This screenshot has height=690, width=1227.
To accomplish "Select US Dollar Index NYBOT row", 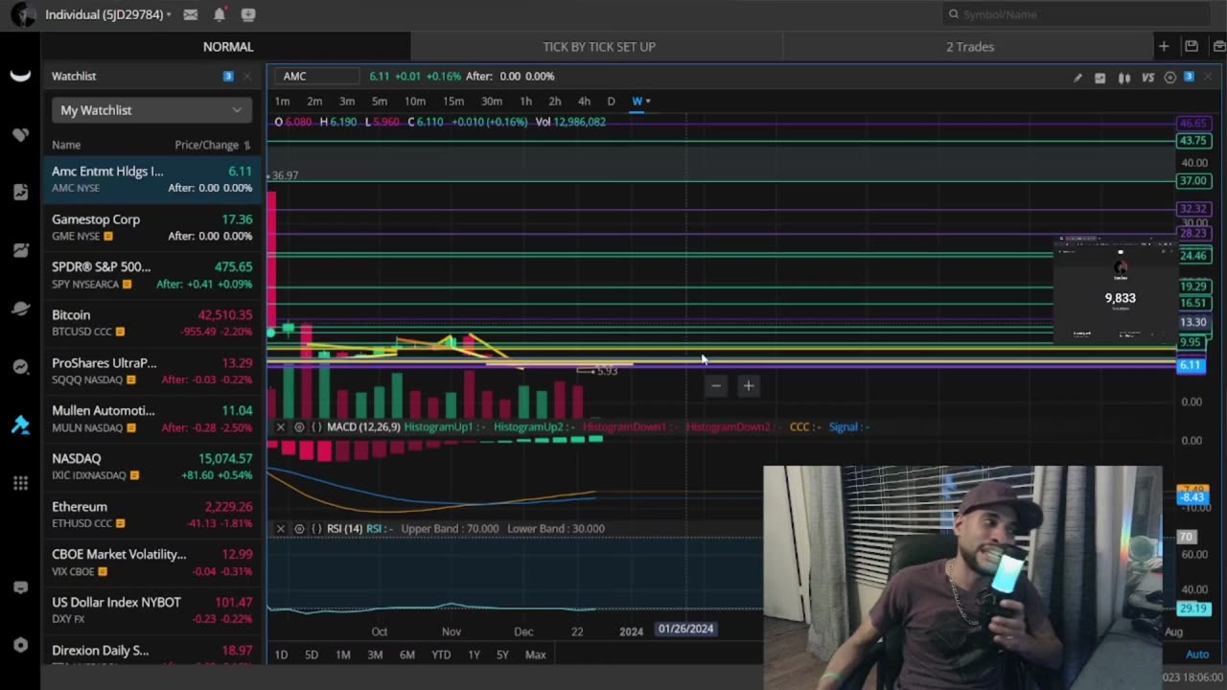I will [151, 610].
